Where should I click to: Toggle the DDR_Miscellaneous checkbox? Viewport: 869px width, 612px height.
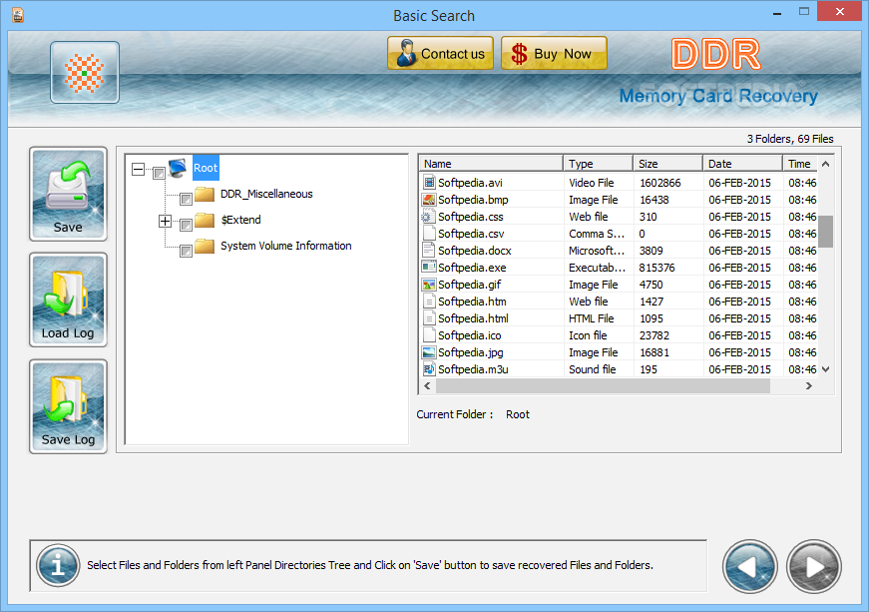click(x=187, y=199)
